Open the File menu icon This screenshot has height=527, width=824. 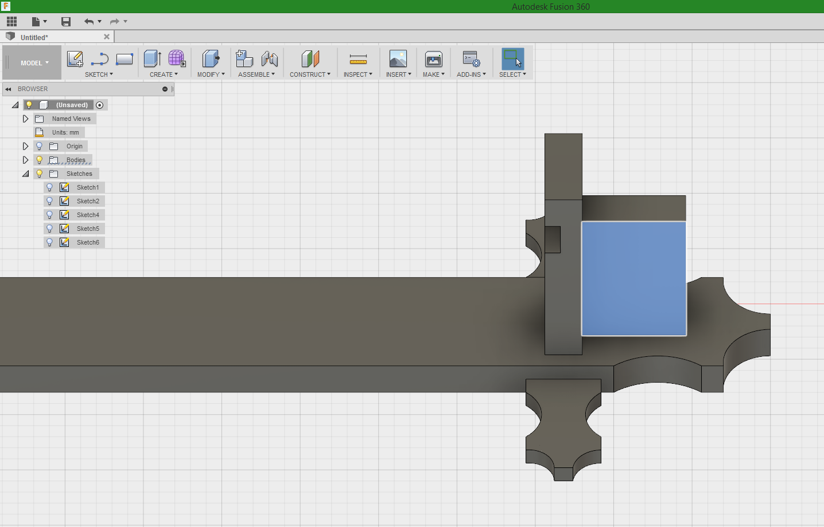[x=36, y=22]
